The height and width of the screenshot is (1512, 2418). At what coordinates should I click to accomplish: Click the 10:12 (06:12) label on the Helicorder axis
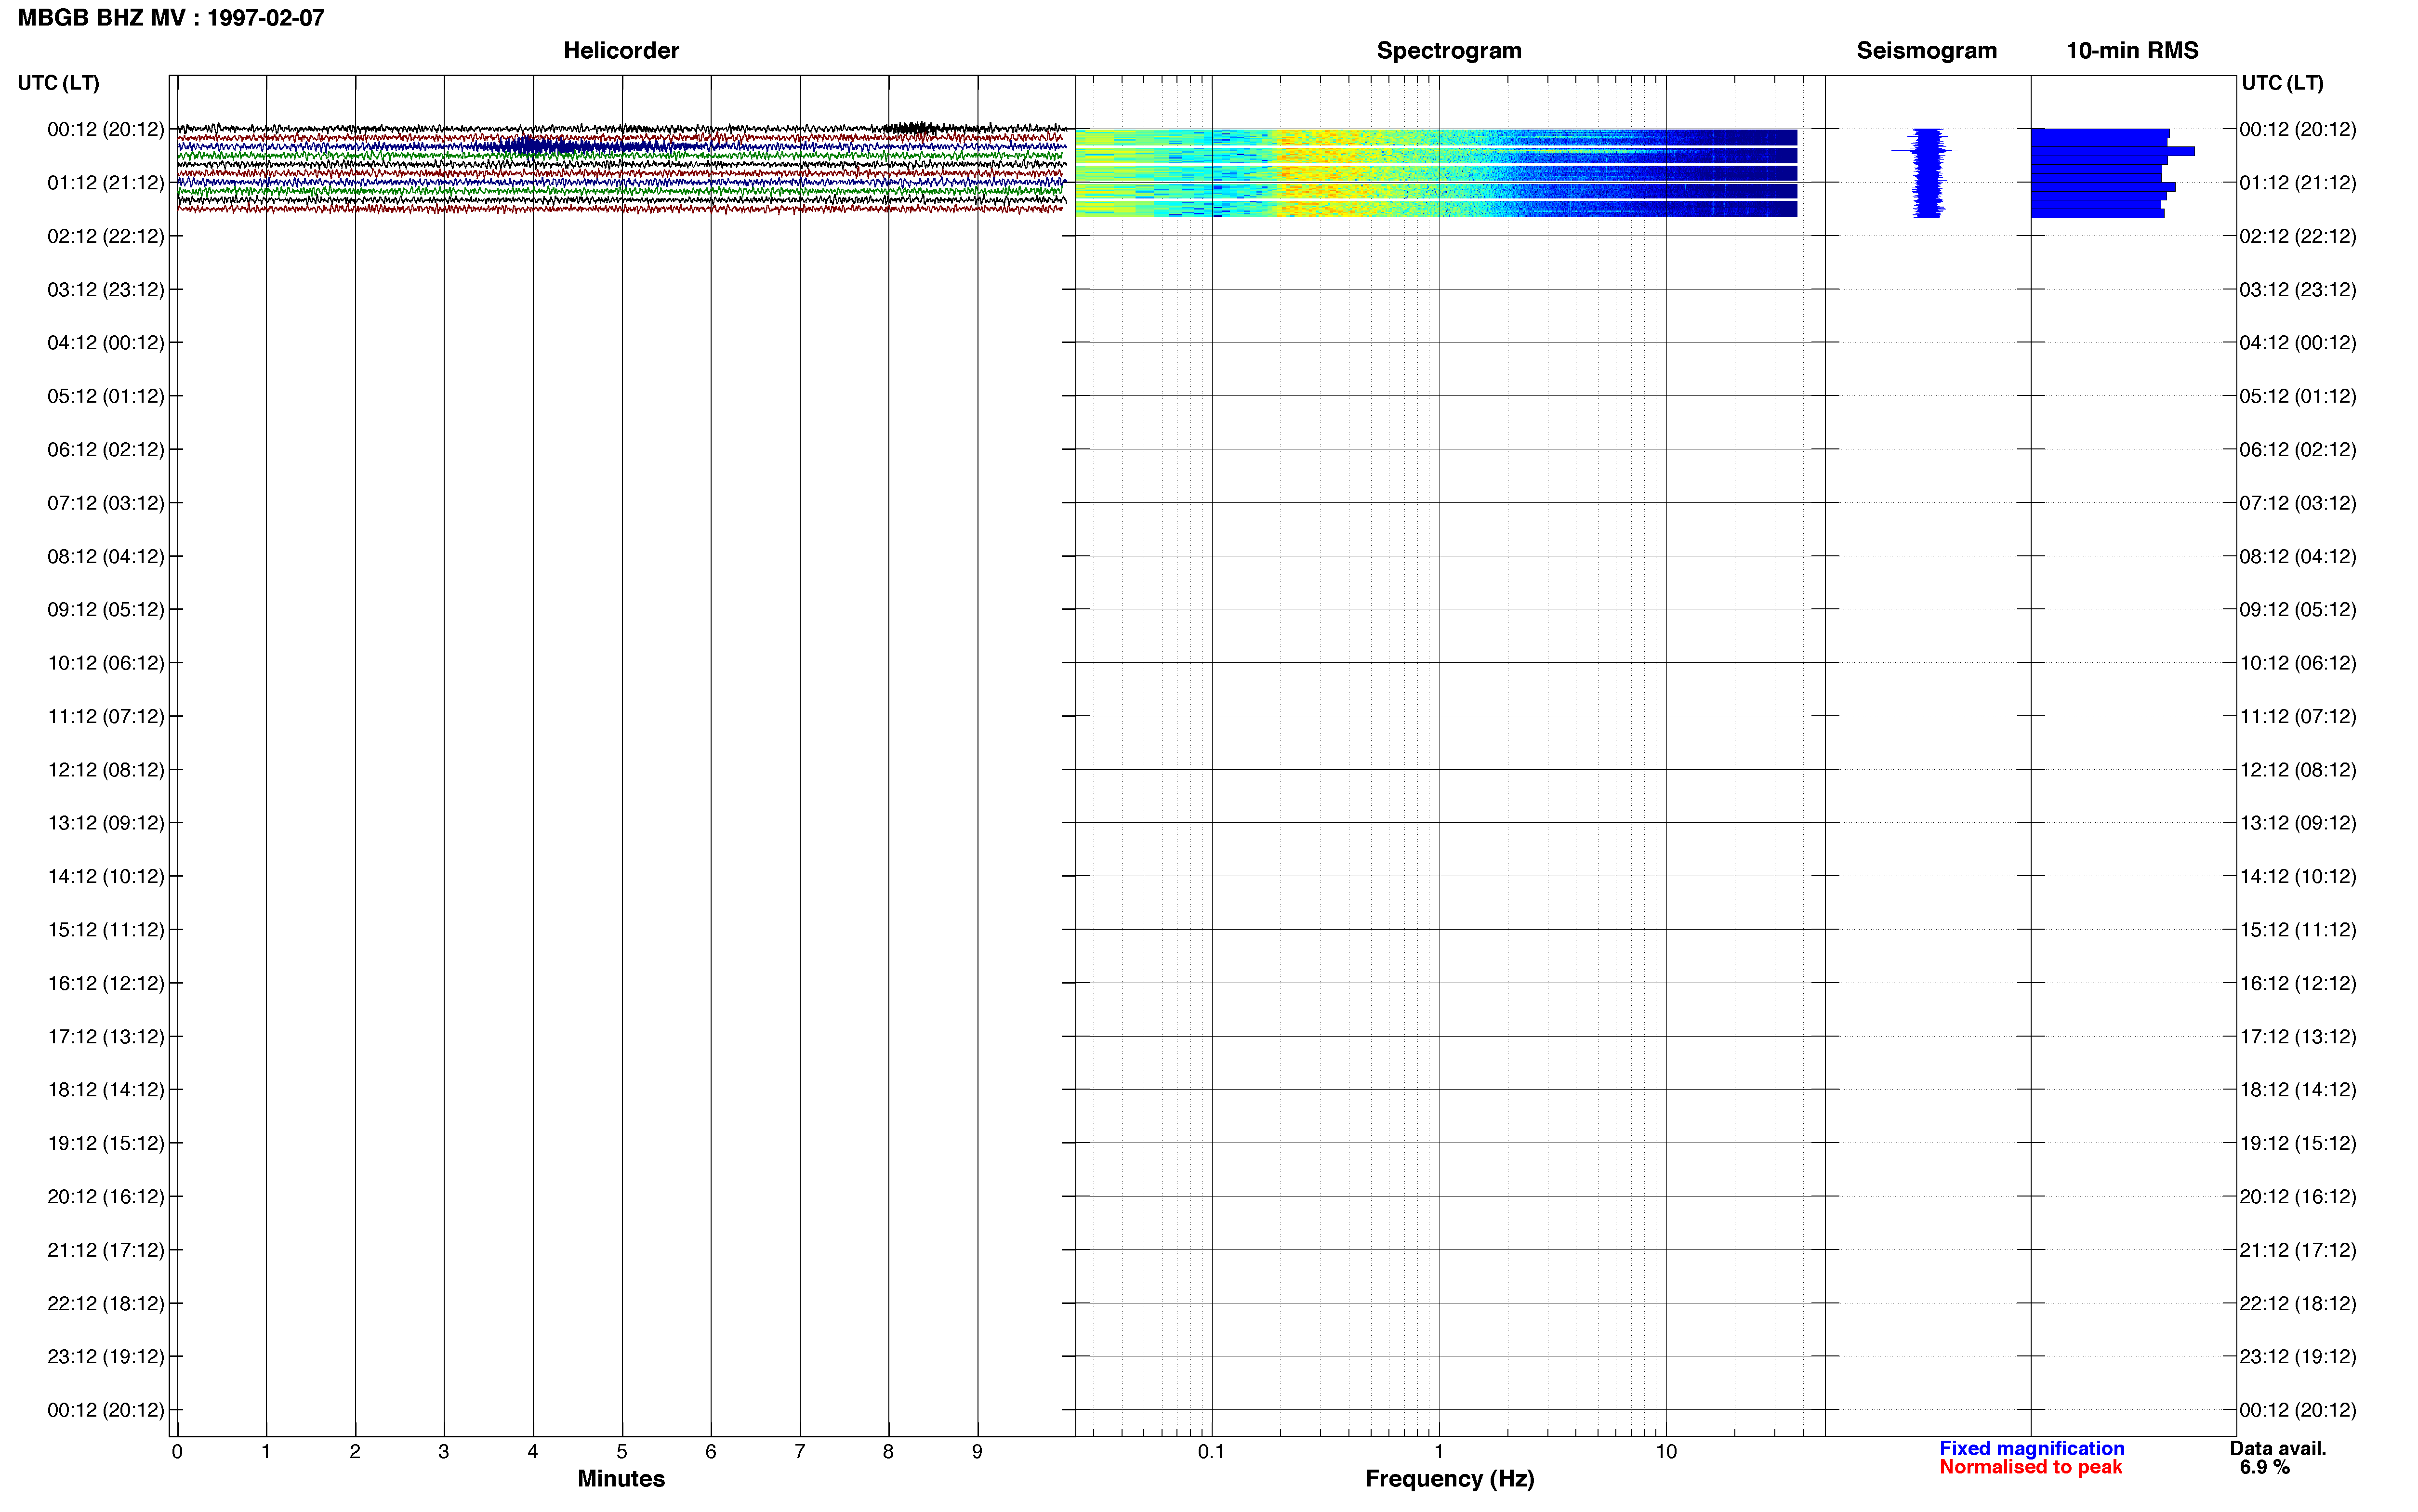coord(105,663)
